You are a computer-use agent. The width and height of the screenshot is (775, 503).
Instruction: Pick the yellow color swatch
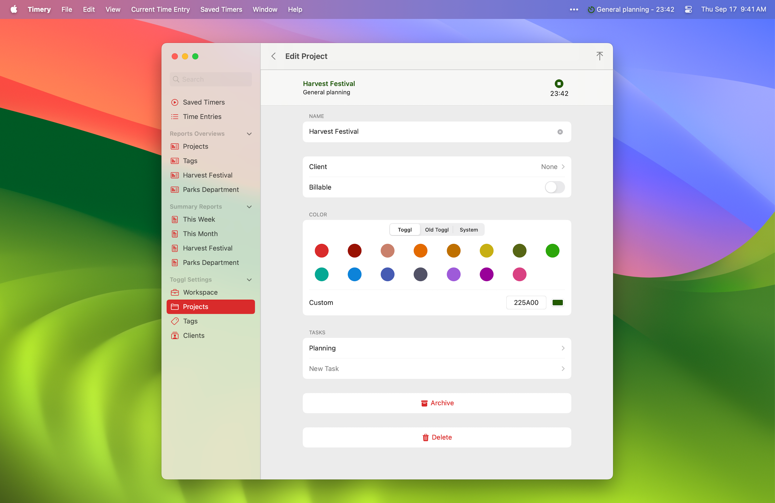click(486, 250)
